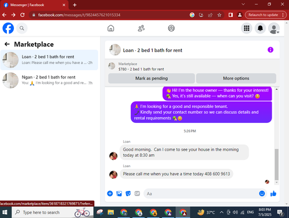Open more actions plus icon in composer

[110, 193]
